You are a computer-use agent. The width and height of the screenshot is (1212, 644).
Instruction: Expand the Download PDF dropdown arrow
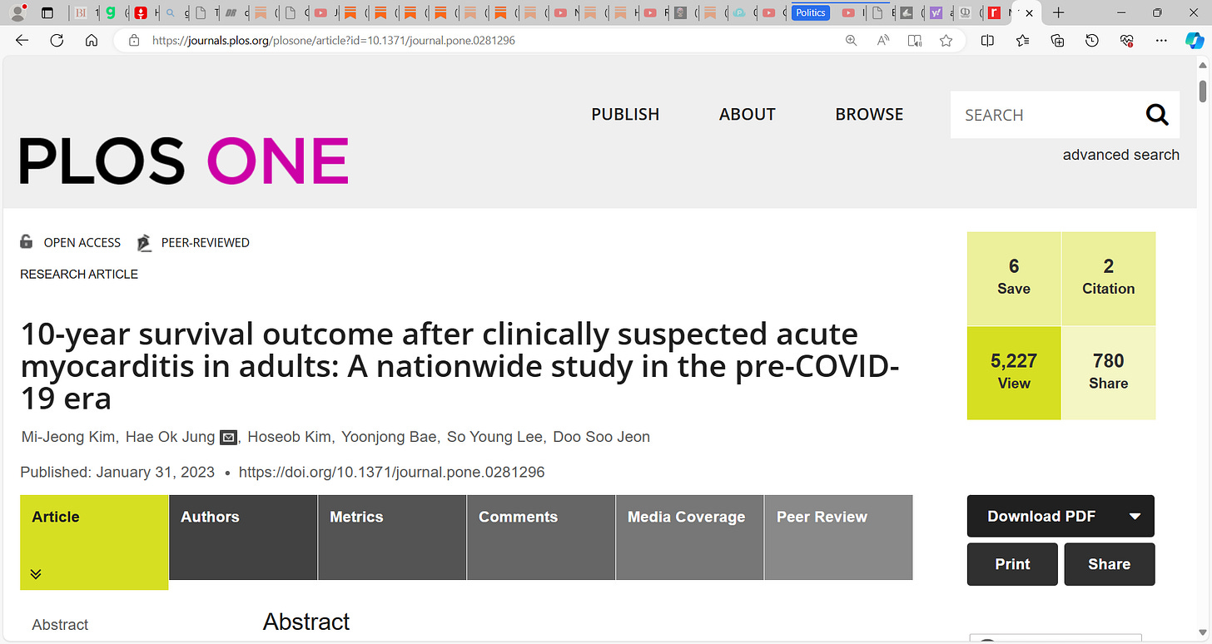tap(1135, 517)
